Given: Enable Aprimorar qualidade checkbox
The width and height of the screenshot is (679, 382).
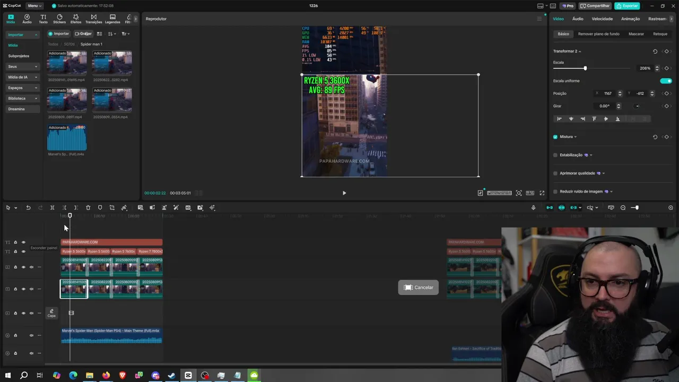Looking at the screenshot, I should coord(555,173).
